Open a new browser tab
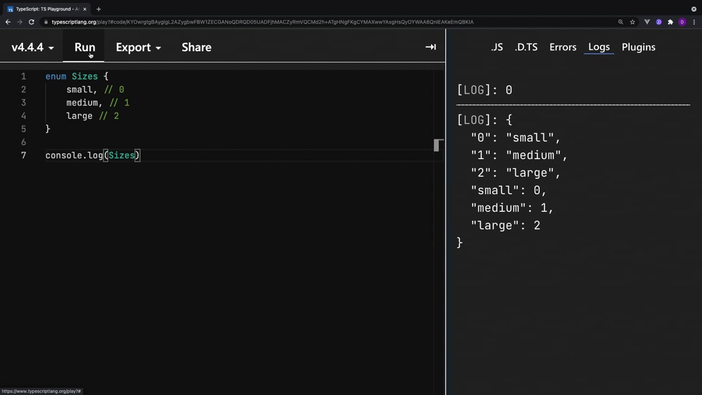This screenshot has width=702, height=395. [x=99, y=9]
